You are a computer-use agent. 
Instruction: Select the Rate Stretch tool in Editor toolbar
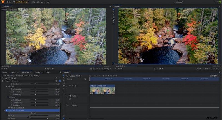pyautogui.click(x=64, y=93)
